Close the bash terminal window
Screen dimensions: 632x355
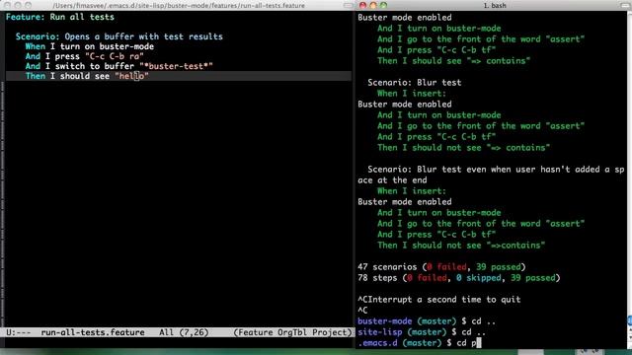362,5
